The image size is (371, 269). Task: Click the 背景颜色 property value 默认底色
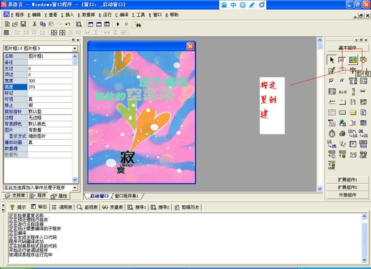tap(49, 124)
